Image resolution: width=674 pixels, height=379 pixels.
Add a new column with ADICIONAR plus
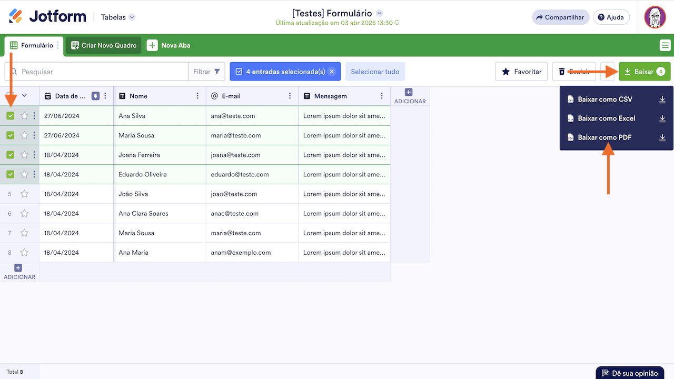(x=410, y=96)
